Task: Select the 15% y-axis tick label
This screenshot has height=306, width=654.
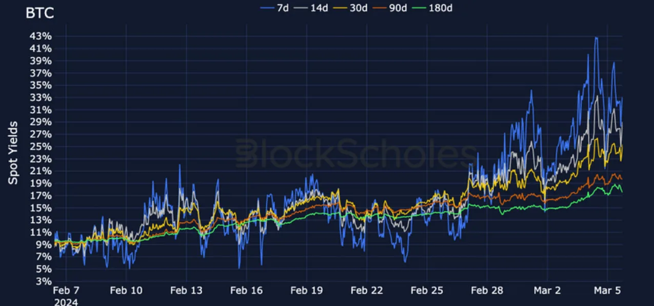Action: 41,208
